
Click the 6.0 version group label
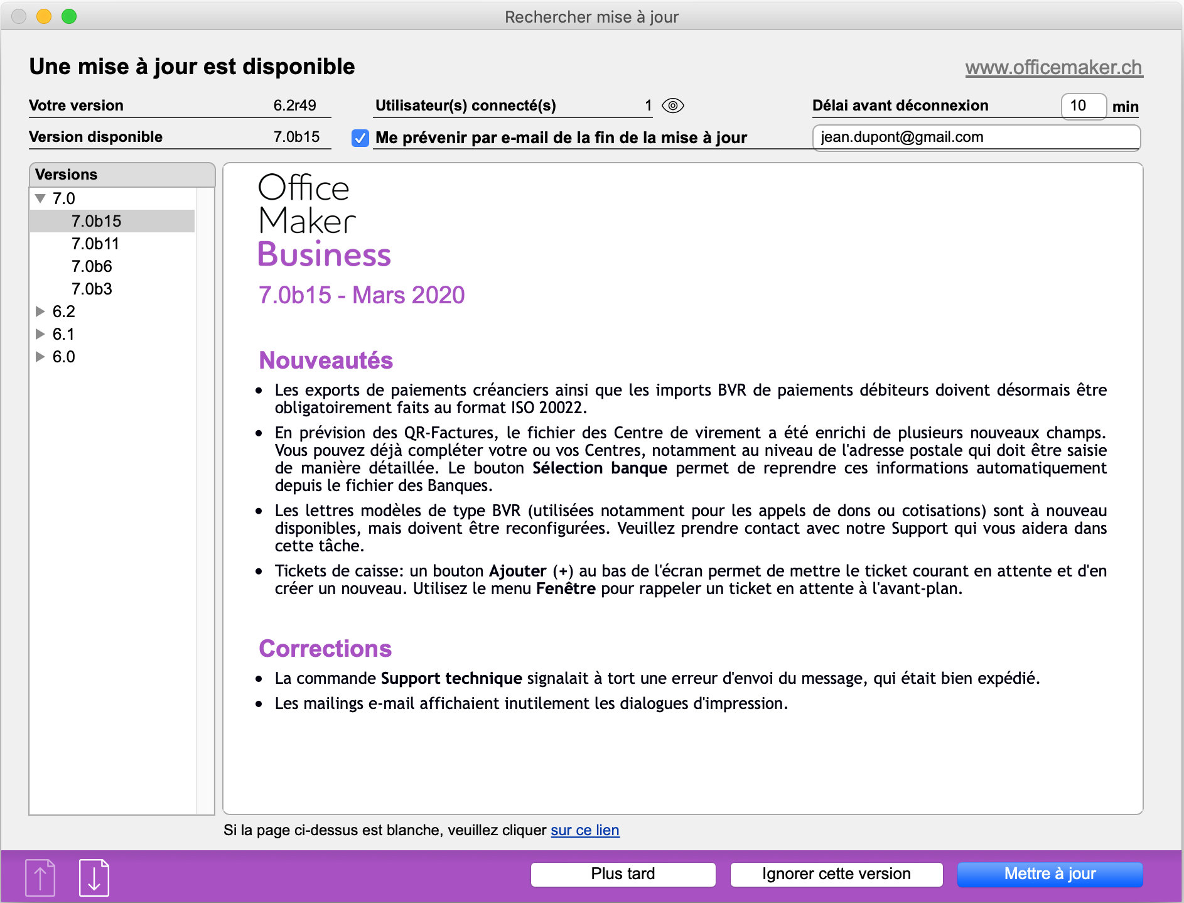(x=64, y=357)
